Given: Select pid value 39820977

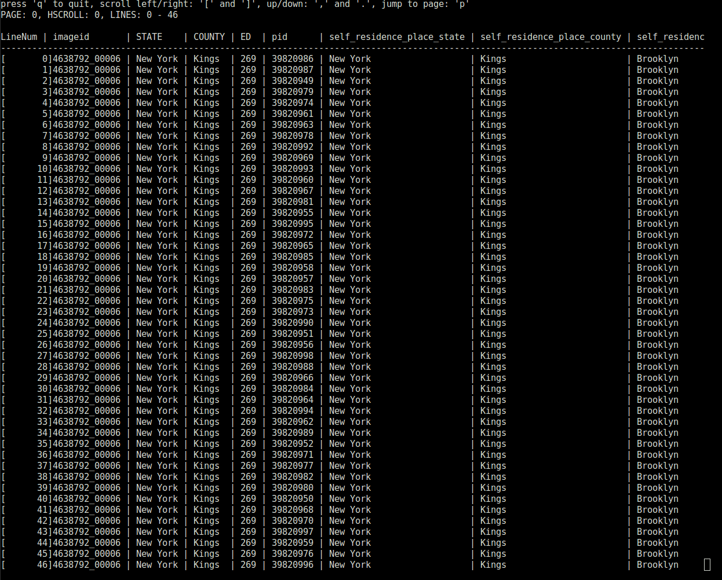Looking at the screenshot, I should coord(293,465).
